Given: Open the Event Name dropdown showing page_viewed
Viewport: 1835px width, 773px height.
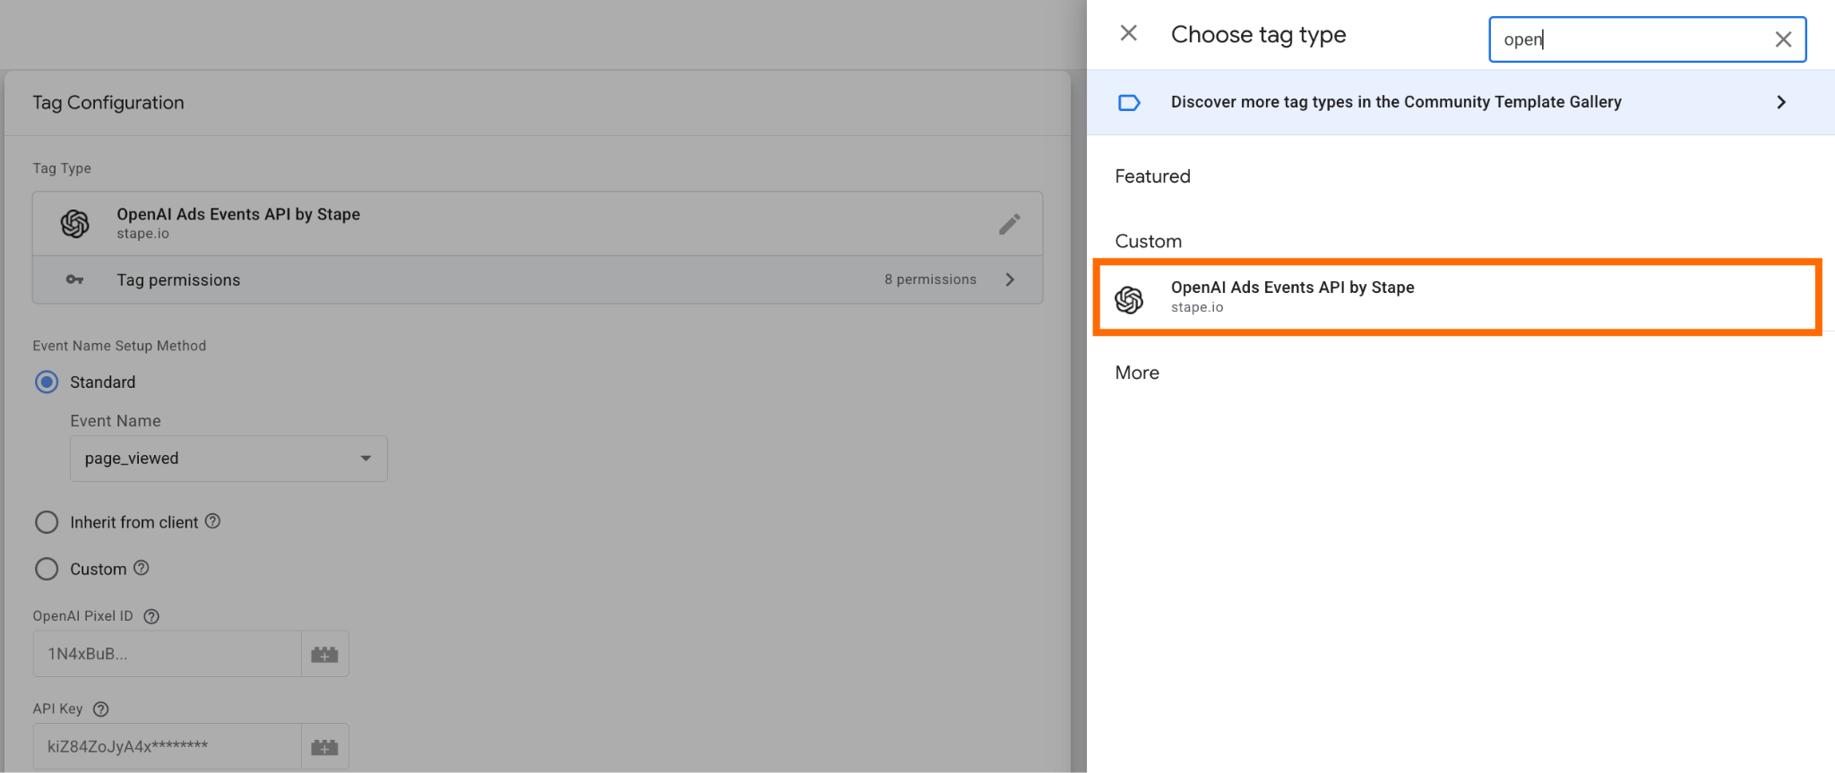Looking at the screenshot, I should 228,459.
